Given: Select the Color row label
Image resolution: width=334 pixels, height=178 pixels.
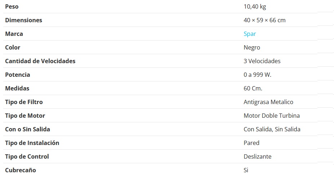Looking at the screenshot, I should (x=13, y=47).
